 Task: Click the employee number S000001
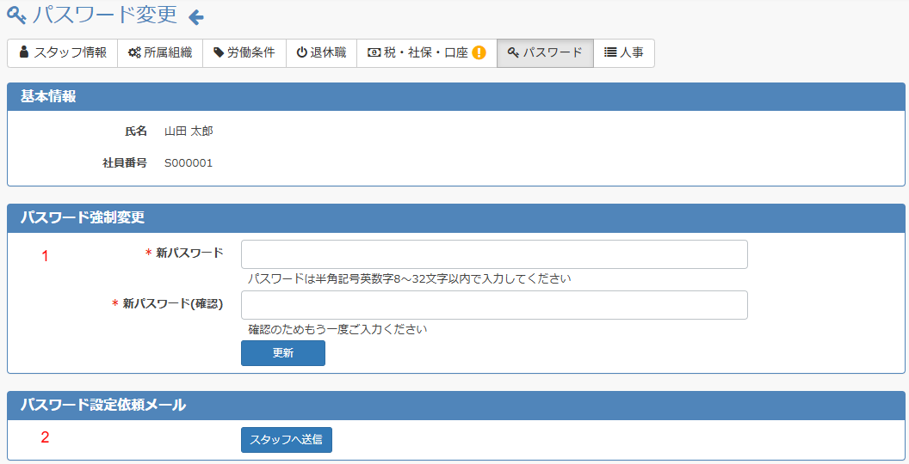click(189, 163)
